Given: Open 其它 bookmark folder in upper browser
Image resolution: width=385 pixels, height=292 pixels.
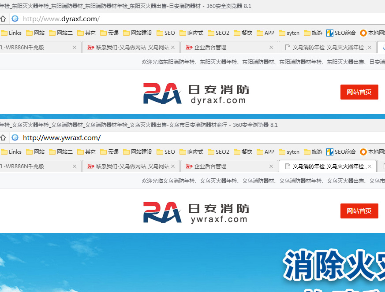Looking at the screenshot, I should click(86, 33).
